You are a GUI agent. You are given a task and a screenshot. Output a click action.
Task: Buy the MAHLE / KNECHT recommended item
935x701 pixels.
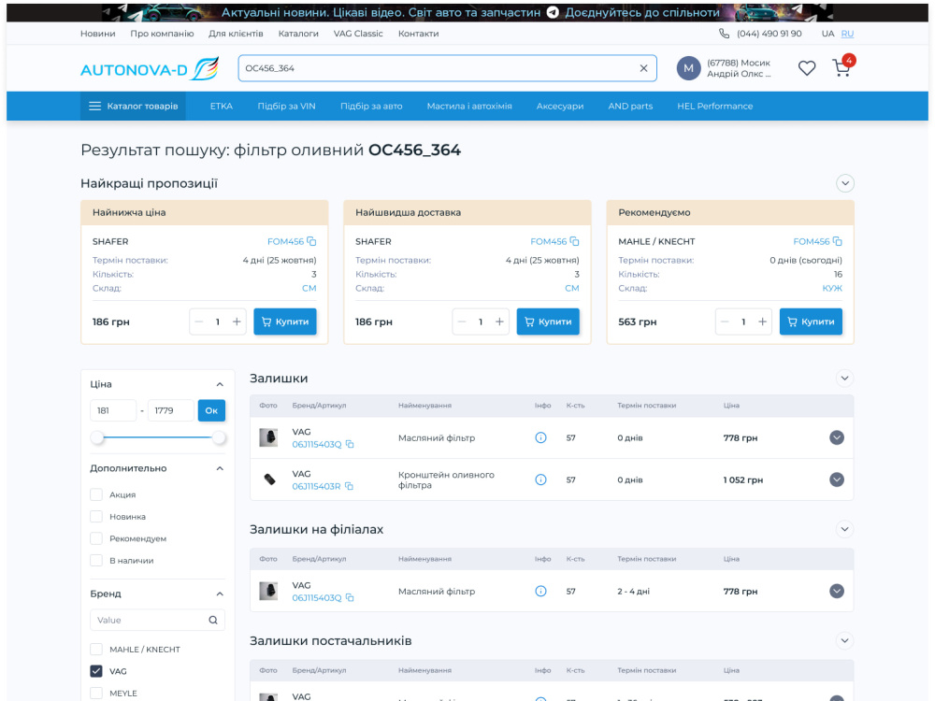pos(811,322)
